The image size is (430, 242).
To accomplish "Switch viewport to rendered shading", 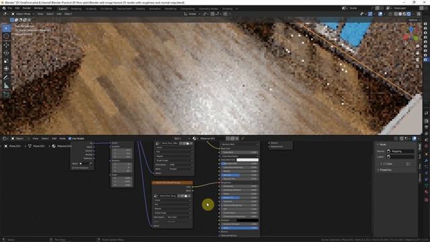I will [x=409, y=13].
